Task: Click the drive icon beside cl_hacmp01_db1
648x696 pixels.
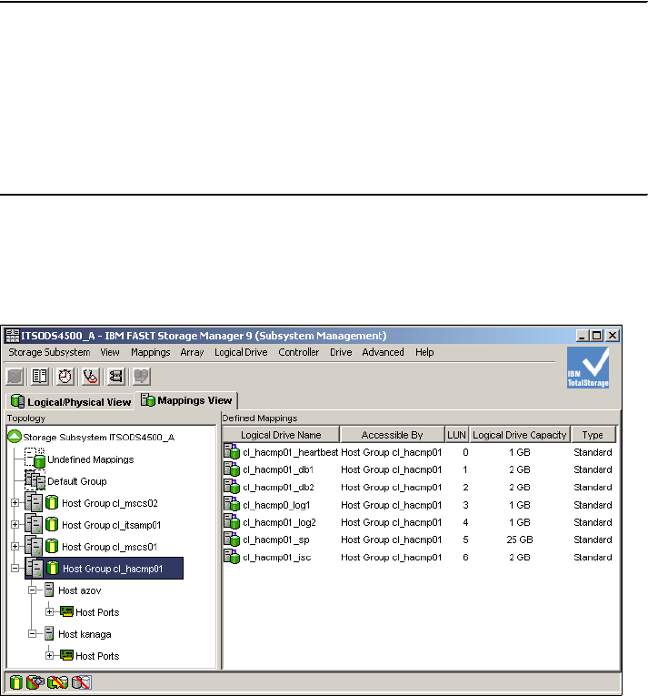Action: tap(232, 469)
